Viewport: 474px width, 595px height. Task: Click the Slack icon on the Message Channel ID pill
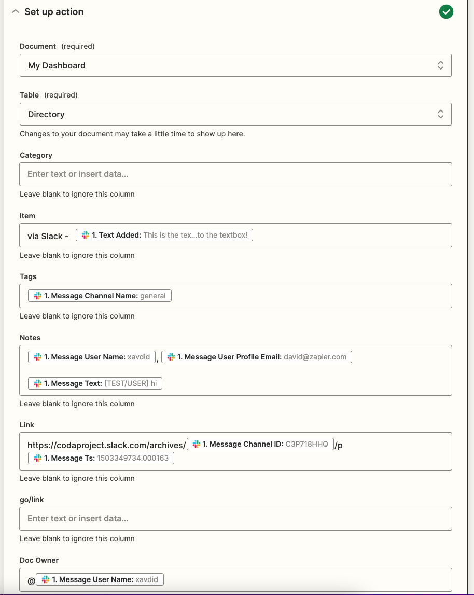tap(194, 444)
